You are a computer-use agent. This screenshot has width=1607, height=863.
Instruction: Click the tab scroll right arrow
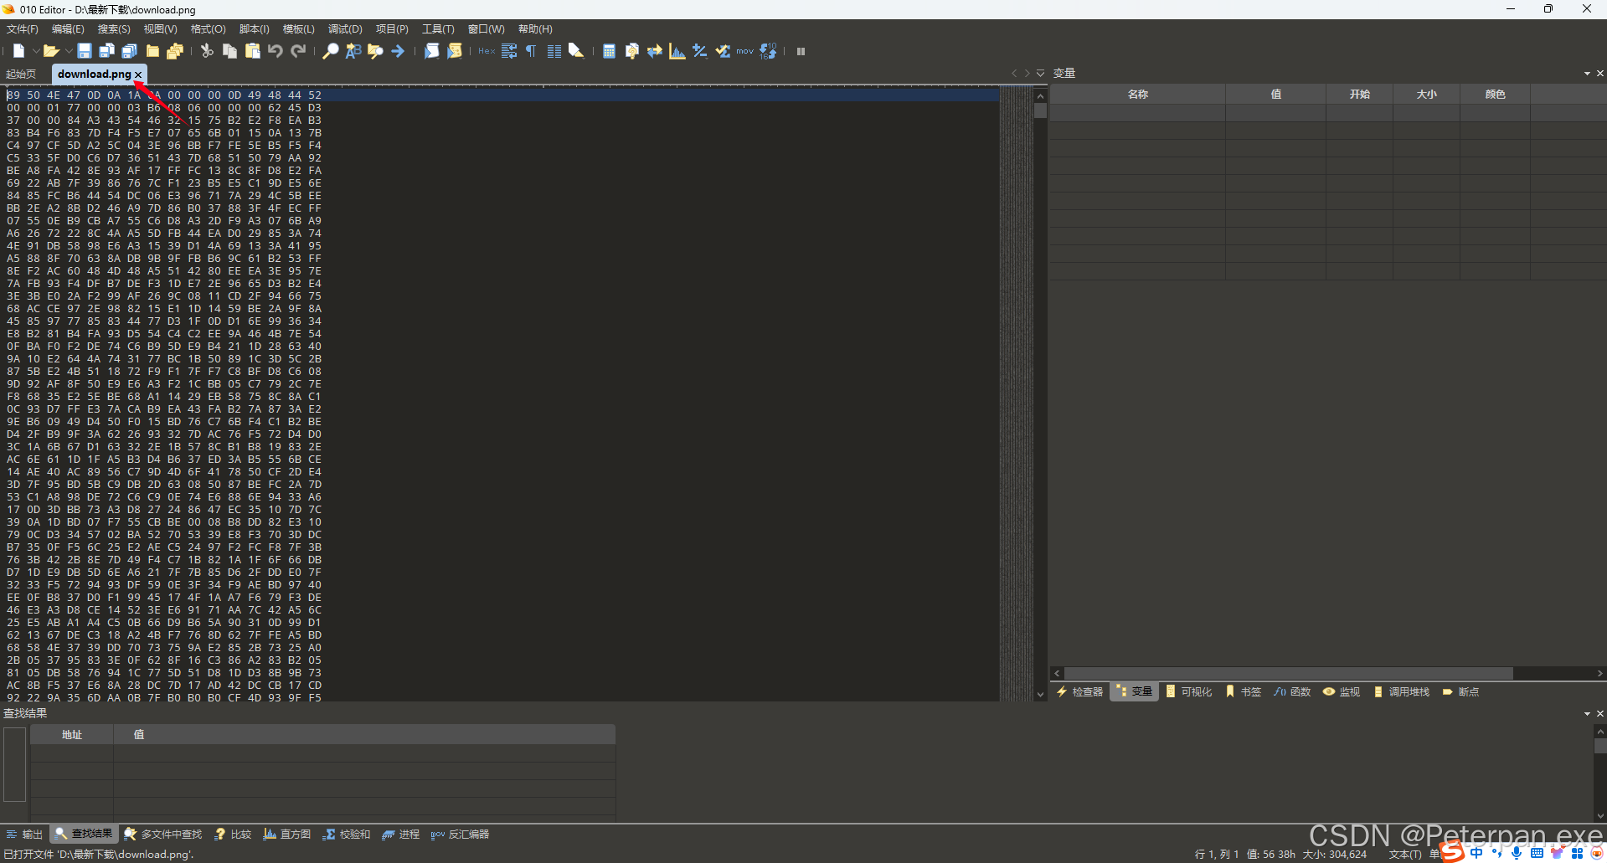tap(1028, 74)
